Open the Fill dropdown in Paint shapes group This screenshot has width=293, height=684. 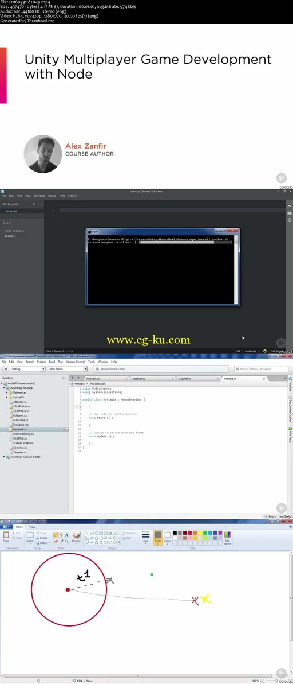128,538
